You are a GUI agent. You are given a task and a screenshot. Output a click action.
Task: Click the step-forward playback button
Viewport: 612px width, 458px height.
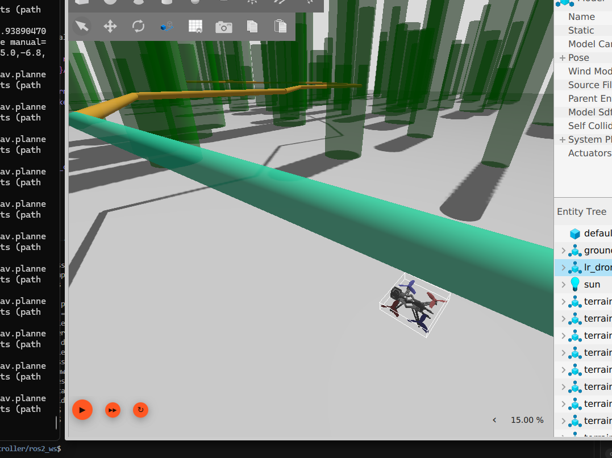112,410
